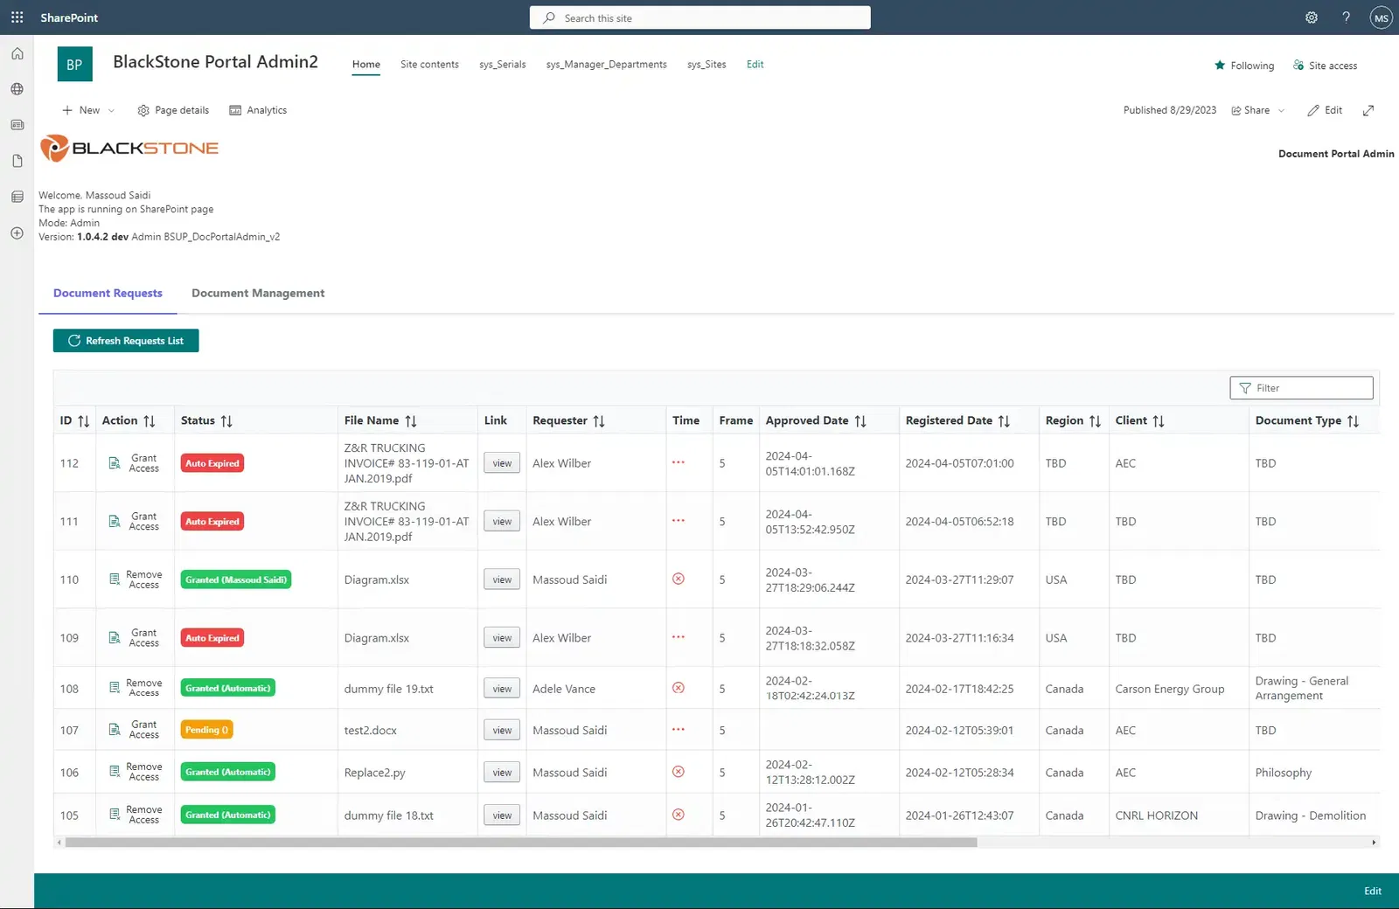Sort the Client column
The height and width of the screenshot is (909, 1399).
tap(1159, 421)
